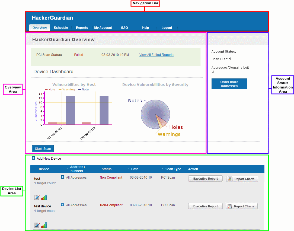Sort the list by the Device column arrow
Image resolution: width=294 pixels, height=231 pixels.
pos(35,169)
